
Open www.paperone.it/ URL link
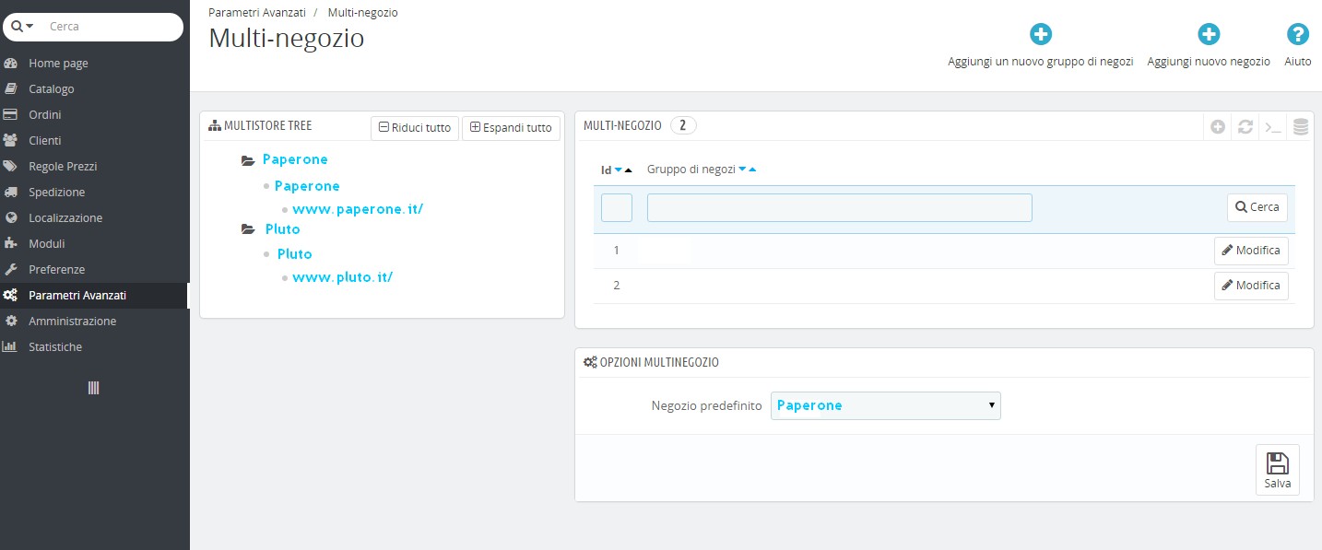pyautogui.click(x=358, y=209)
